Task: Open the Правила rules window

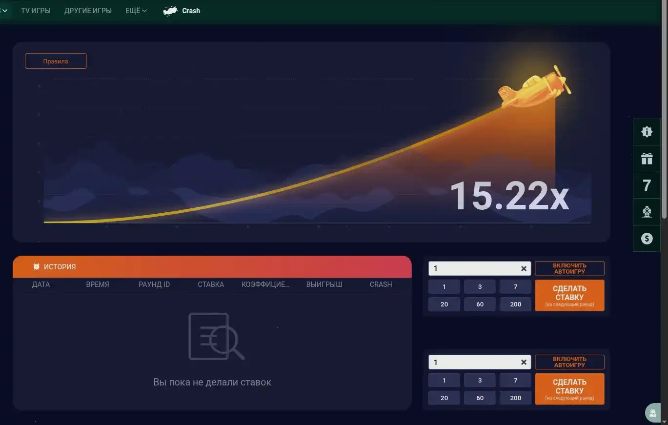Action: [x=55, y=61]
